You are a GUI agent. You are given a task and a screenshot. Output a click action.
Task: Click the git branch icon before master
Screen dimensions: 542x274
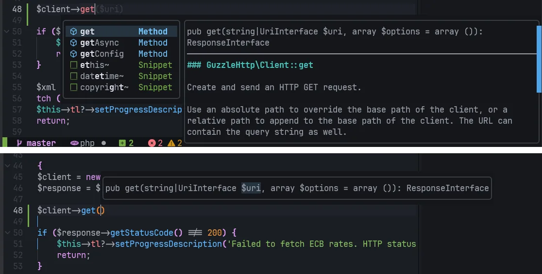pos(19,143)
